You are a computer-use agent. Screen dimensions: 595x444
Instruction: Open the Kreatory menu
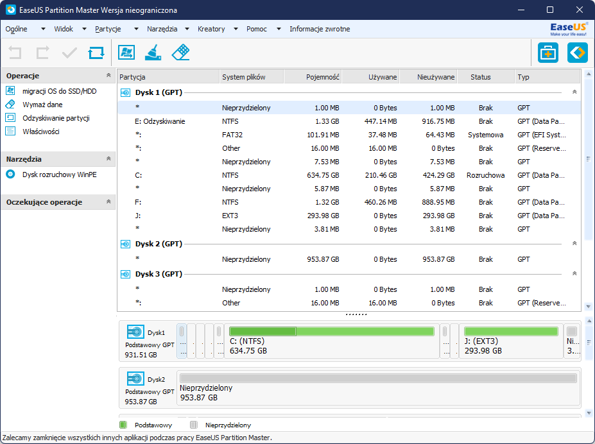click(x=211, y=29)
